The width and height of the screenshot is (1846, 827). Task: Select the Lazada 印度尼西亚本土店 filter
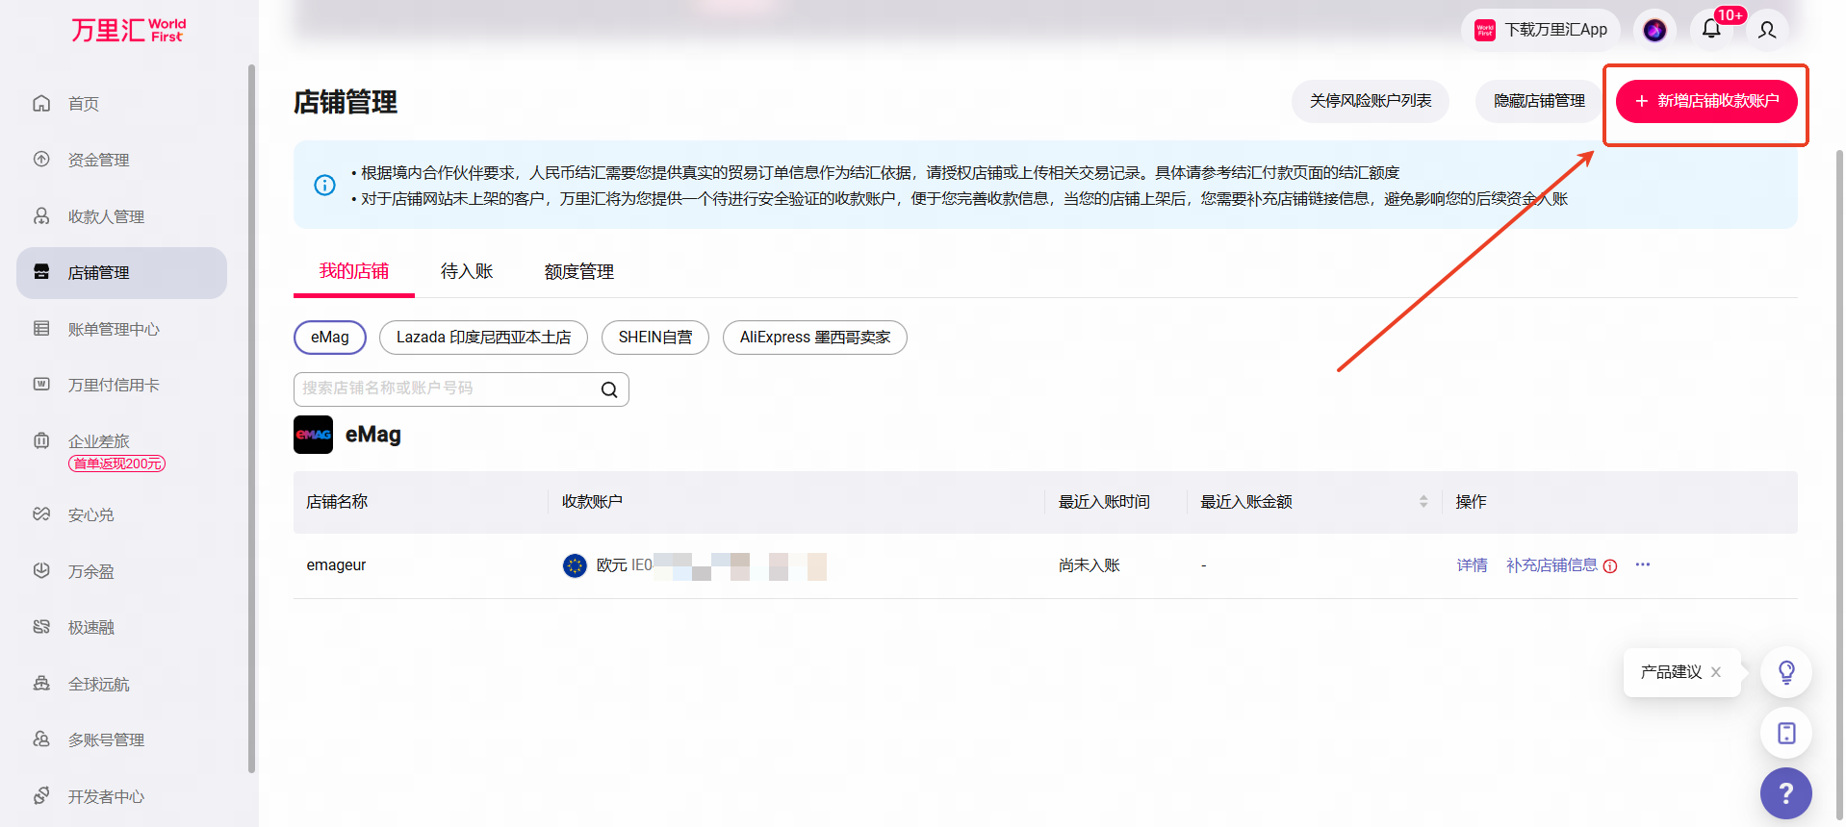(483, 338)
